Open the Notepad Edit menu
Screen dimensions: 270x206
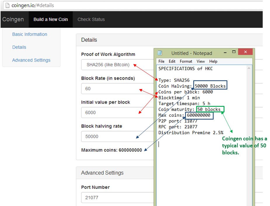(172, 62)
